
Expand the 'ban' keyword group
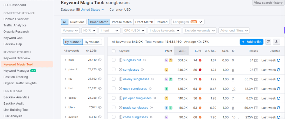point(65,88)
